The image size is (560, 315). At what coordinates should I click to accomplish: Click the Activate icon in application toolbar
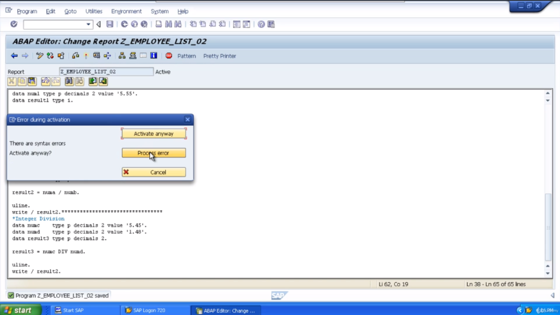(86, 56)
